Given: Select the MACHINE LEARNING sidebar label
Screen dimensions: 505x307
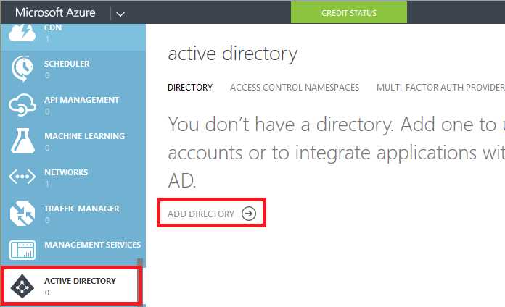Looking at the screenshot, I should [x=85, y=136].
